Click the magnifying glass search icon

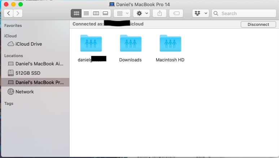tap(216, 13)
